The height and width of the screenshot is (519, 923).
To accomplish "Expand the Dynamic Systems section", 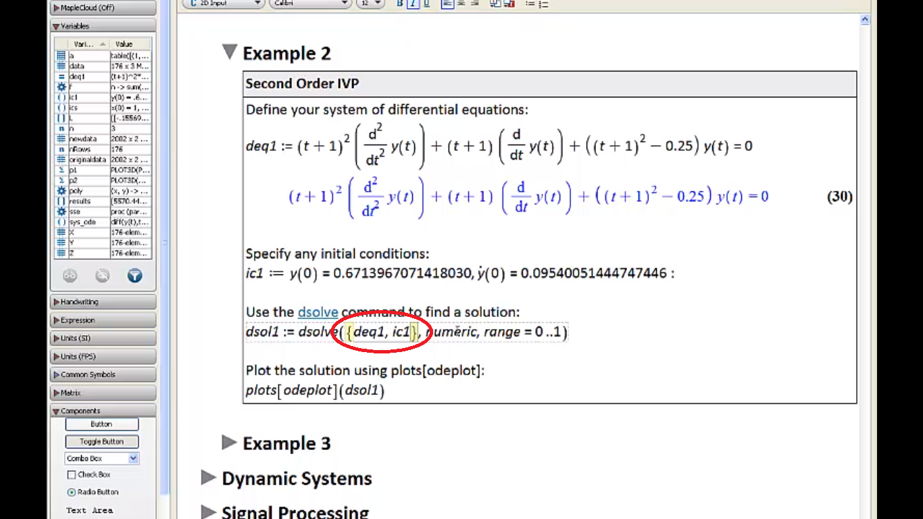I will click(209, 478).
